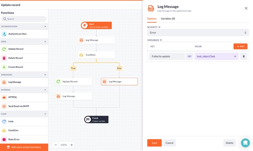Click the Condition icon in Flow section

(4, 130)
